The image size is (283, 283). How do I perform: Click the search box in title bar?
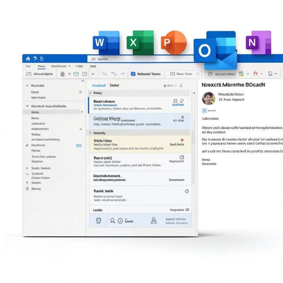[x=141, y=59]
